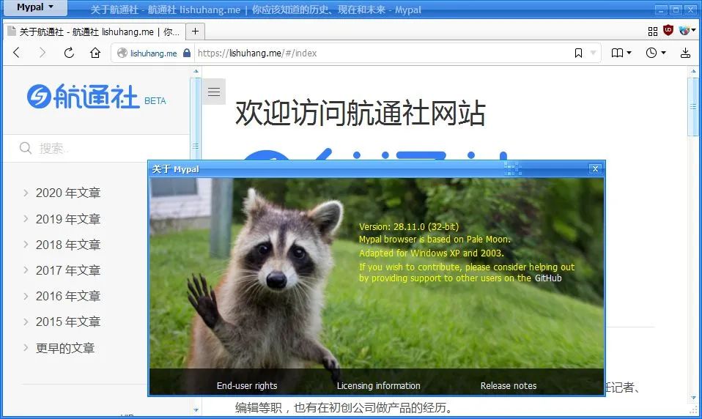Screen dimensions: 702x419
Task: Click the URL address bar
Action: (381, 53)
